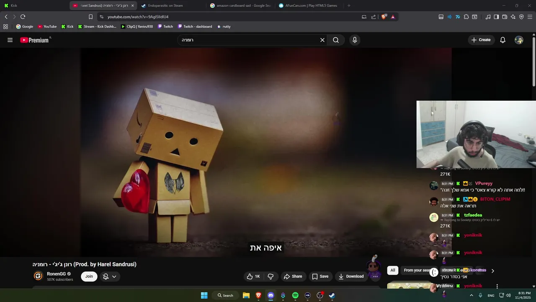Open YouTube bookmark

(x=47, y=26)
